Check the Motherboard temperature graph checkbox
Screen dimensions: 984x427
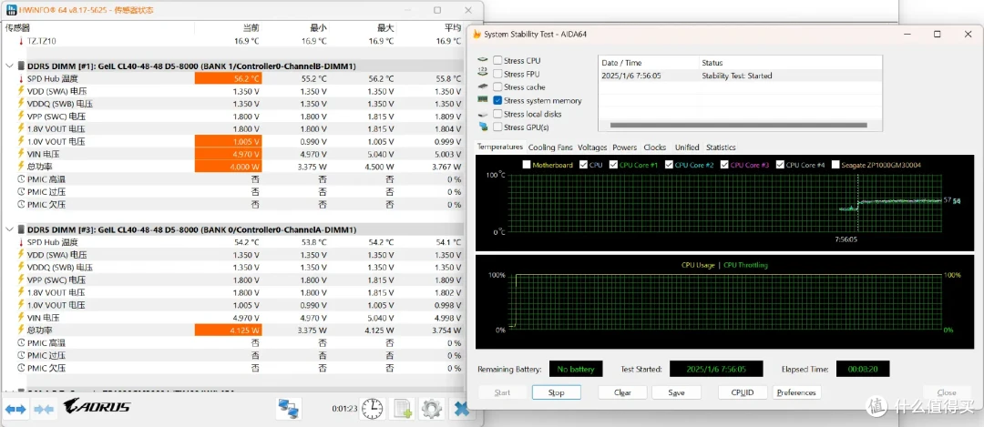(x=527, y=165)
